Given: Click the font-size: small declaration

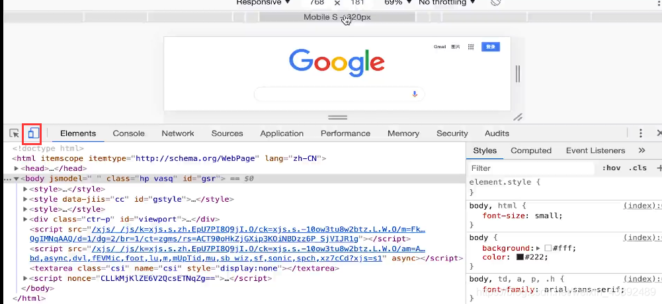Looking at the screenshot, I should tap(522, 216).
